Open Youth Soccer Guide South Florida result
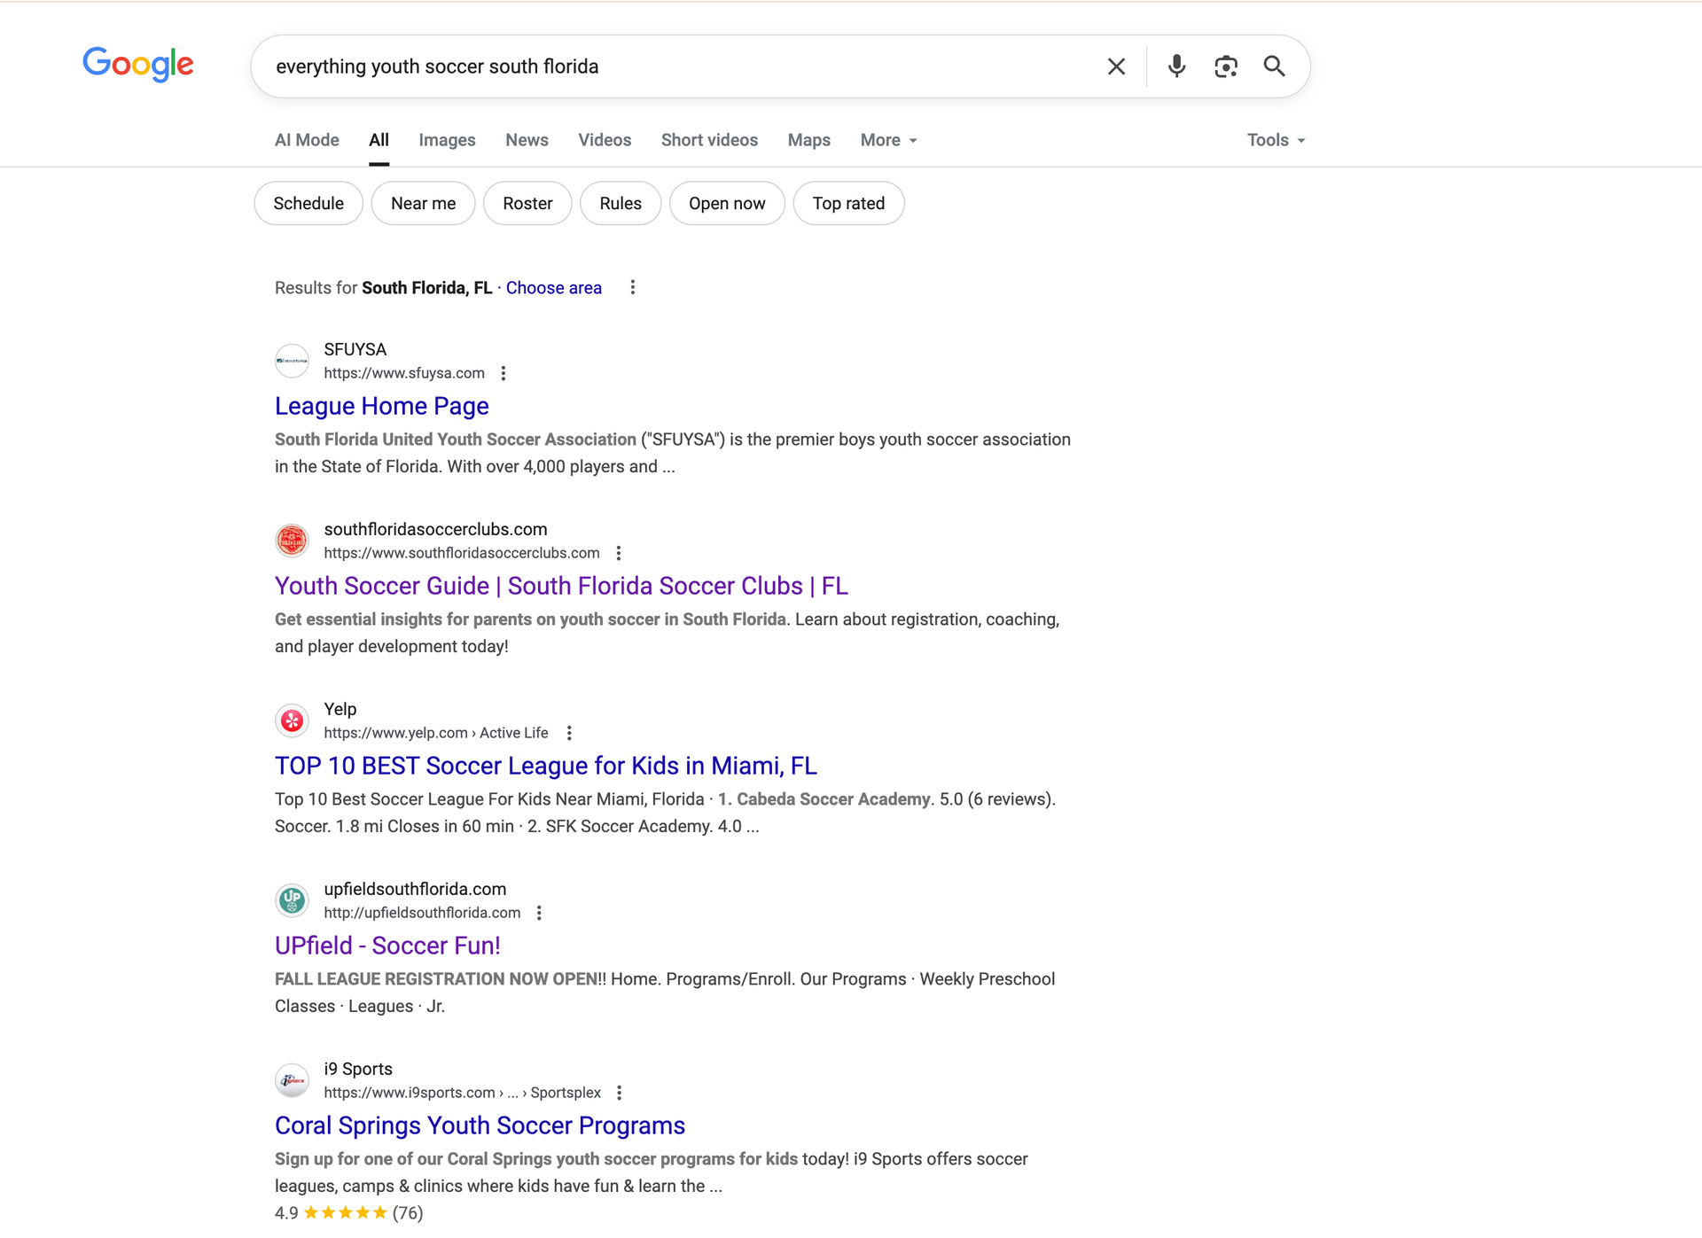Screen dimensions: 1702x1238 click(x=561, y=586)
